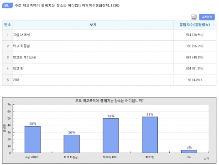Image resolution: width=219 pixels, height=165 pixels.
Task: Select the 번호 column header
Action: [8, 25]
